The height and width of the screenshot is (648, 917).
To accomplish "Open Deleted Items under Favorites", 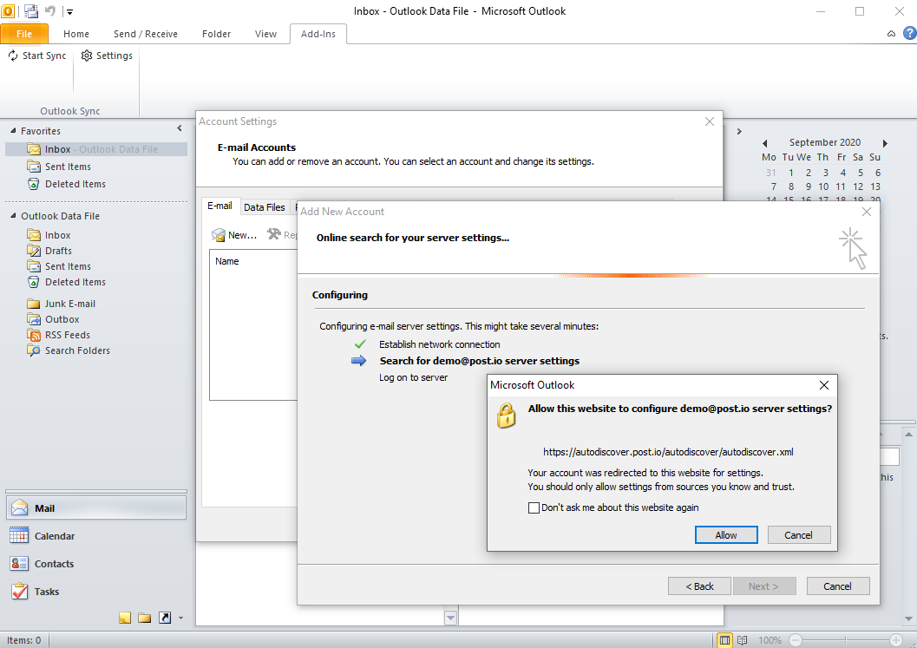I will [x=75, y=184].
